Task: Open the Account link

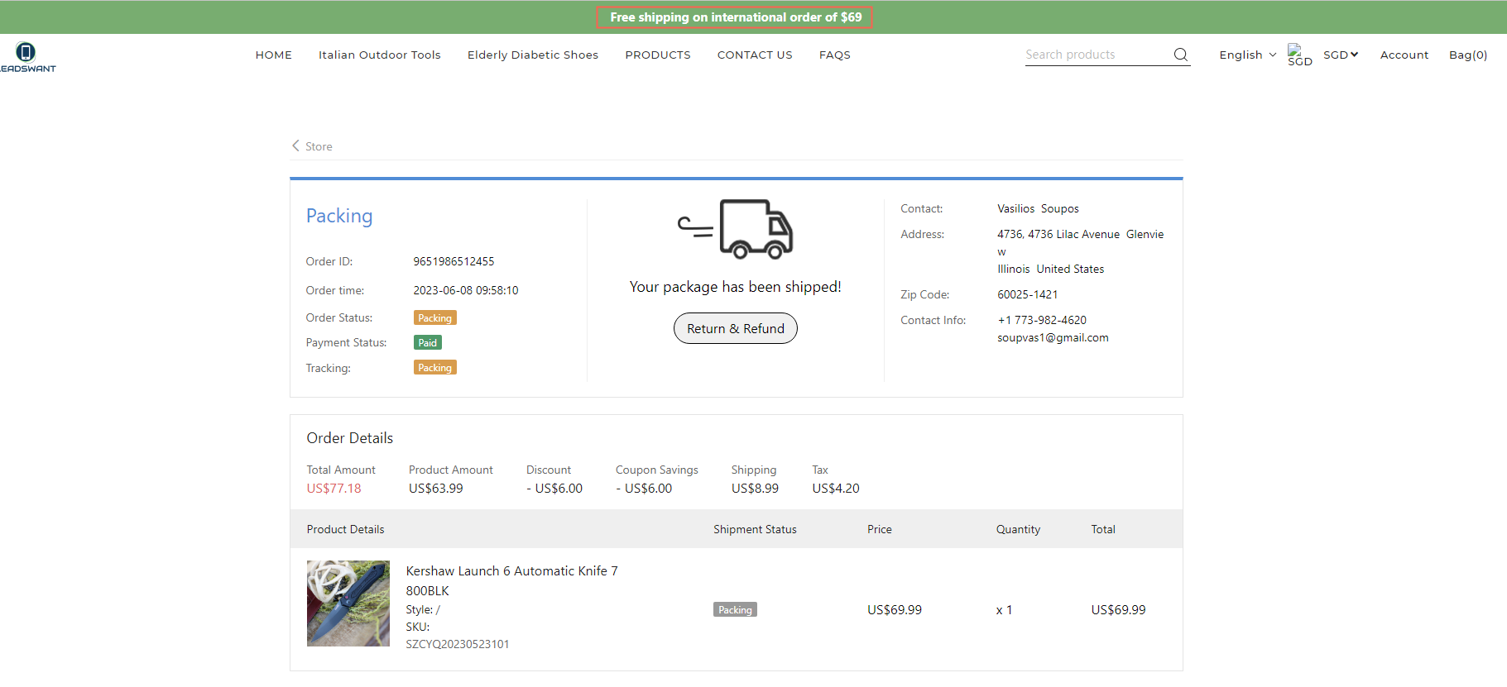Action: pos(1404,55)
